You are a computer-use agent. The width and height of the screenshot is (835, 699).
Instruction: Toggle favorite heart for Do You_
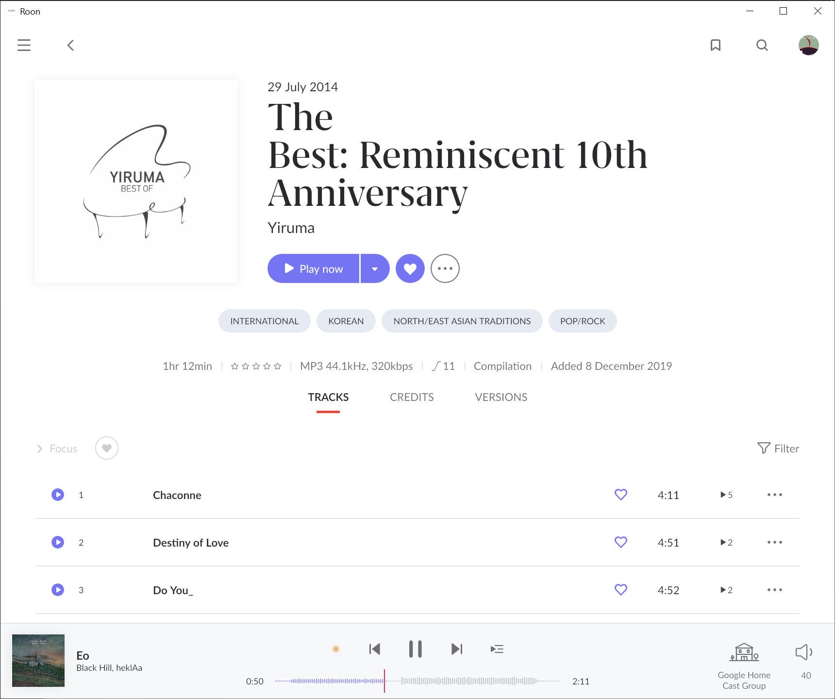(x=621, y=590)
